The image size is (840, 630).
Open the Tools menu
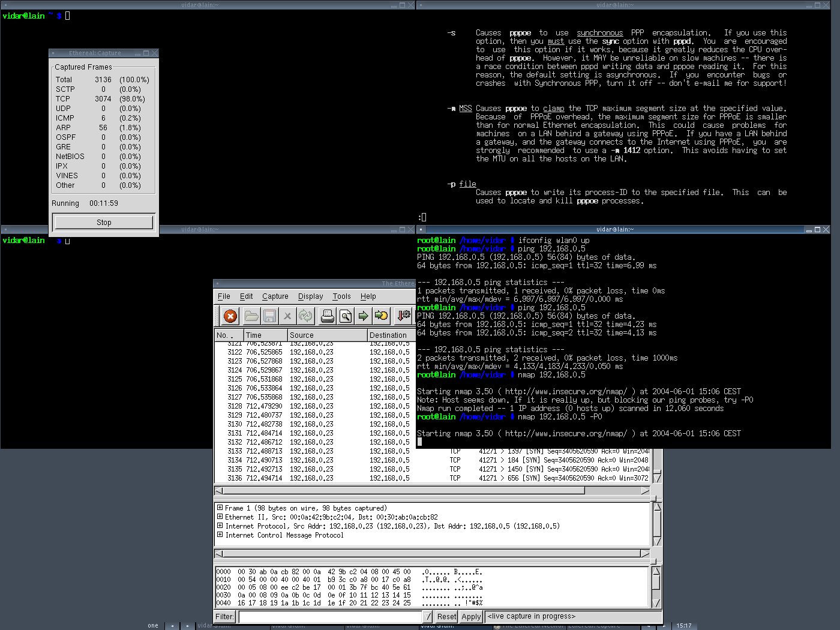tap(341, 296)
